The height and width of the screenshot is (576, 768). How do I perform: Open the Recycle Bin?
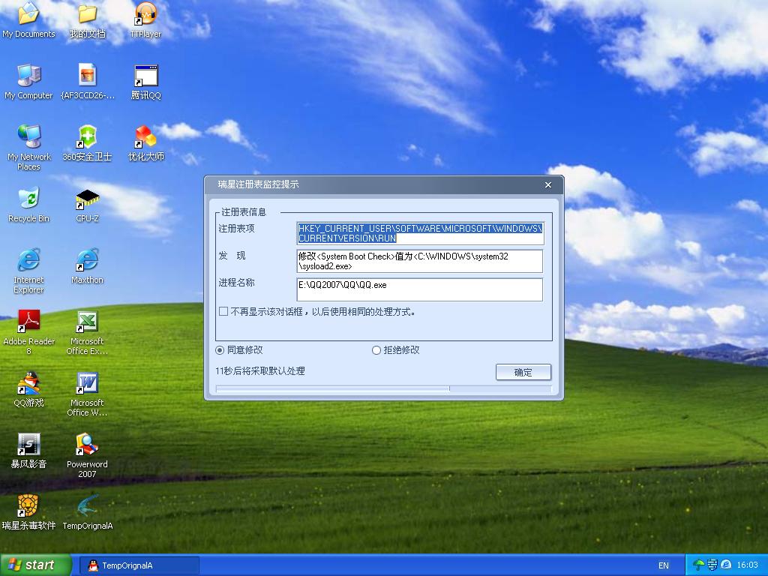(x=28, y=205)
